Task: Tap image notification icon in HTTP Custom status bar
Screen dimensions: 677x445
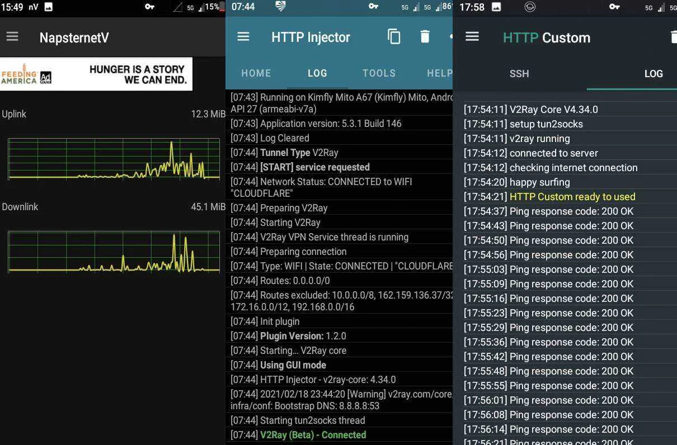Action: coord(496,7)
